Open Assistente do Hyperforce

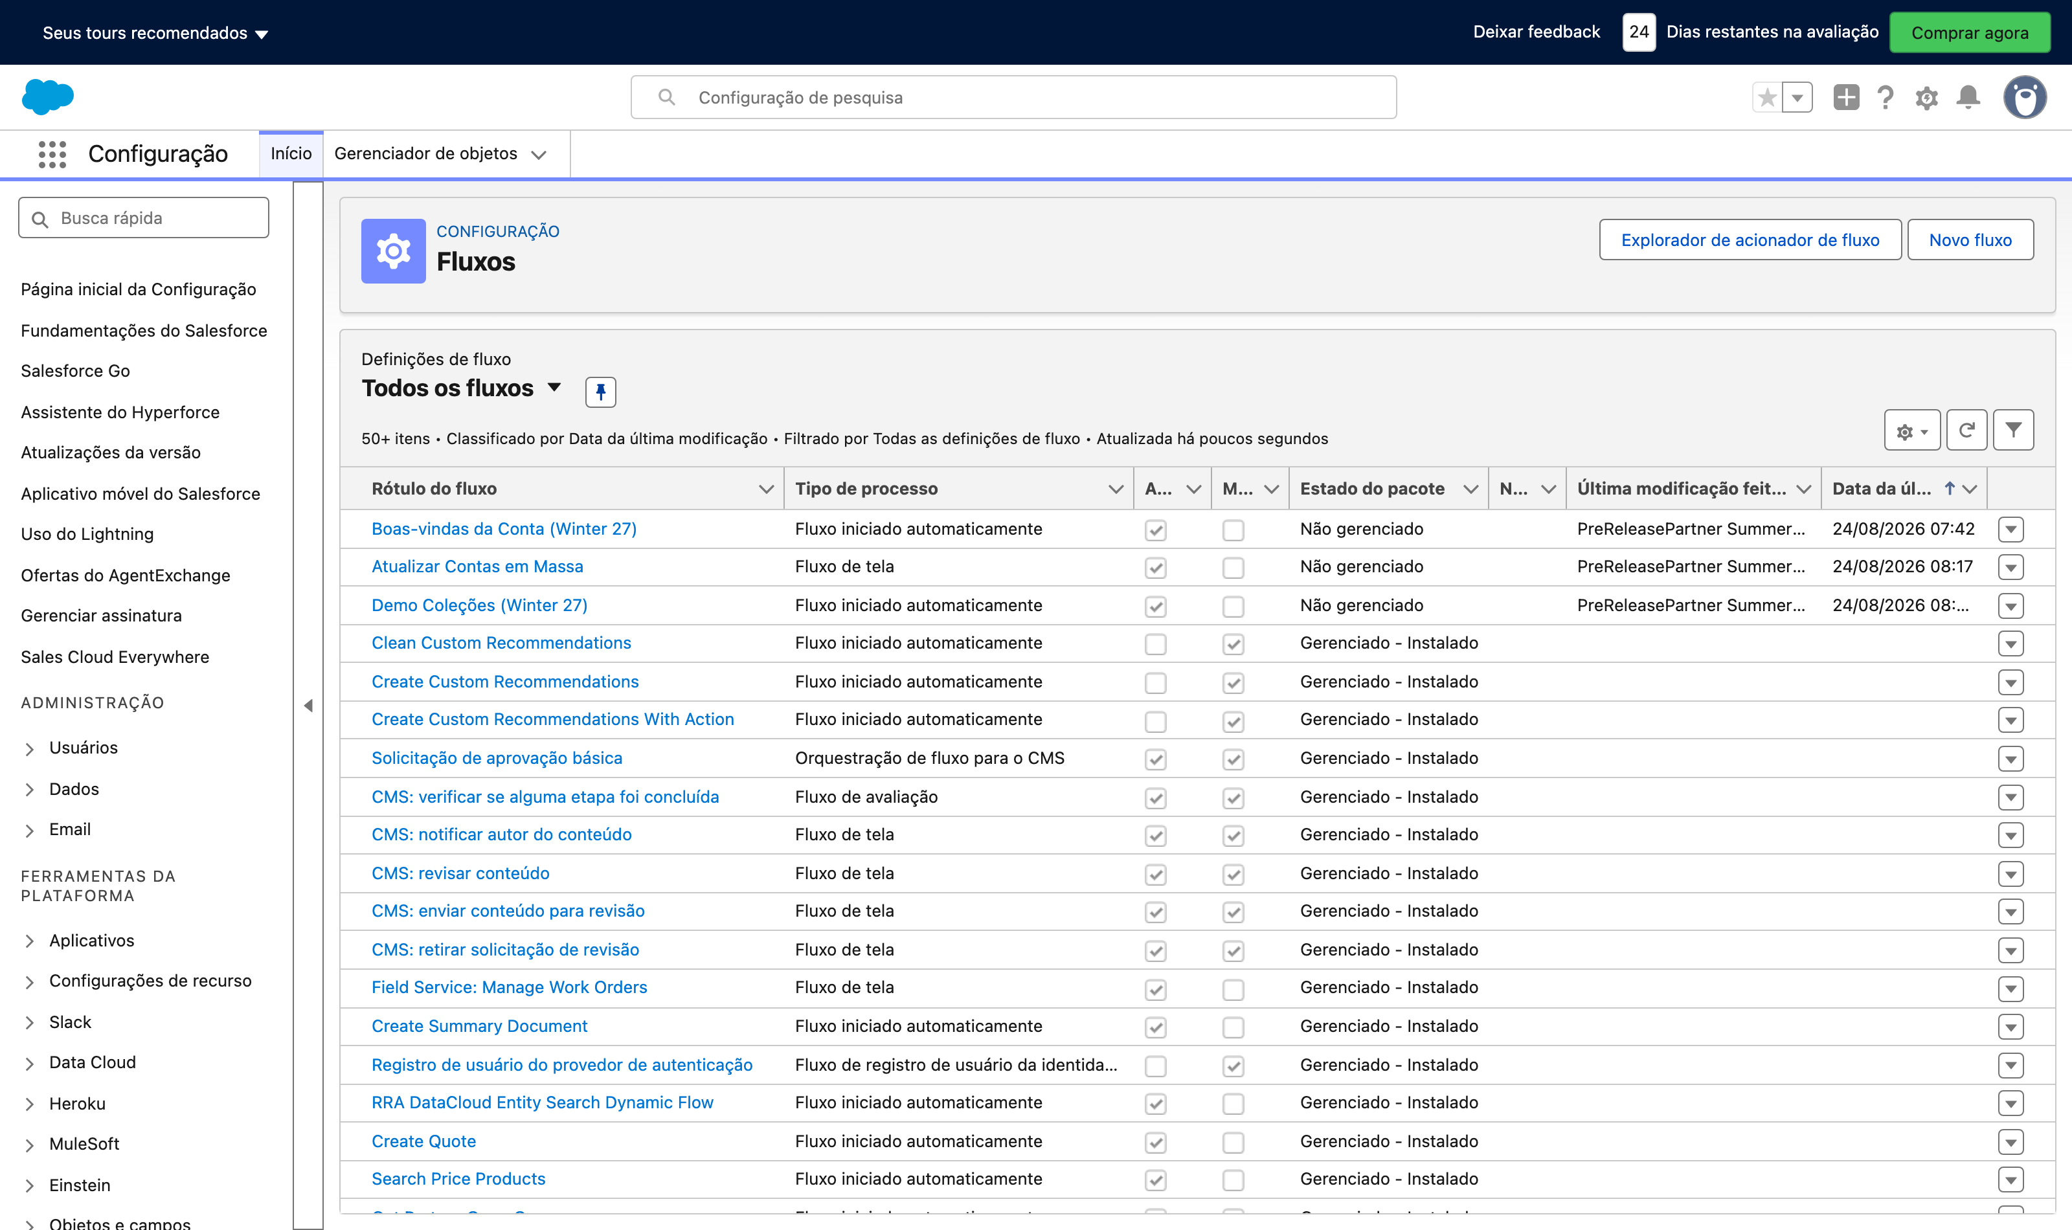(120, 412)
